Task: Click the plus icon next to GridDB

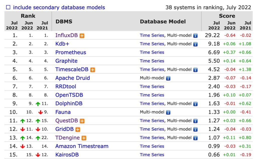Action: [77, 129]
